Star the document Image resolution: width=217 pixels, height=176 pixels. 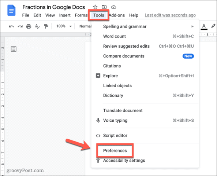pyautogui.click(x=95, y=7)
